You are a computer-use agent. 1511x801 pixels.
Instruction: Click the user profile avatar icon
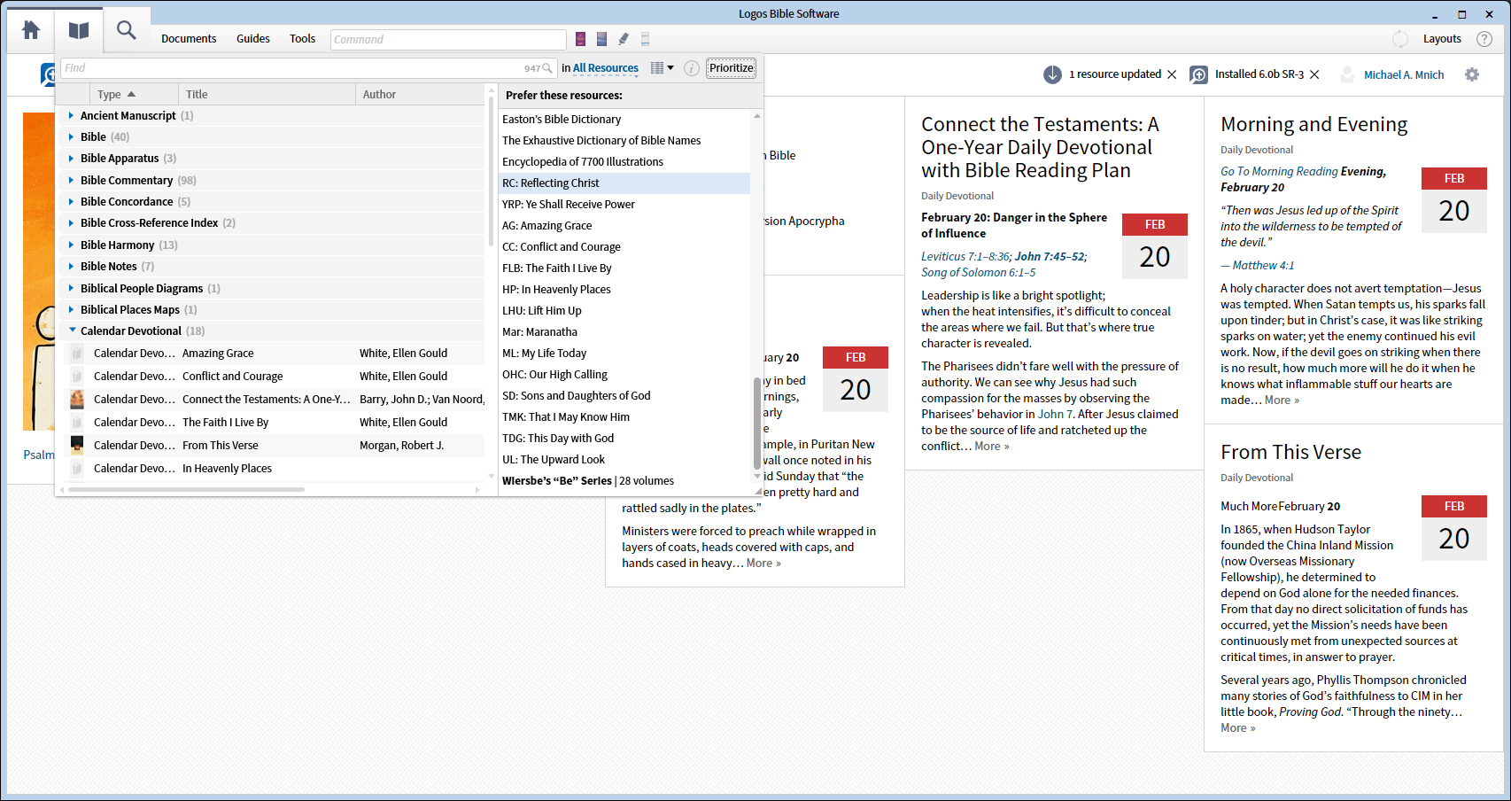(x=1347, y=74)
